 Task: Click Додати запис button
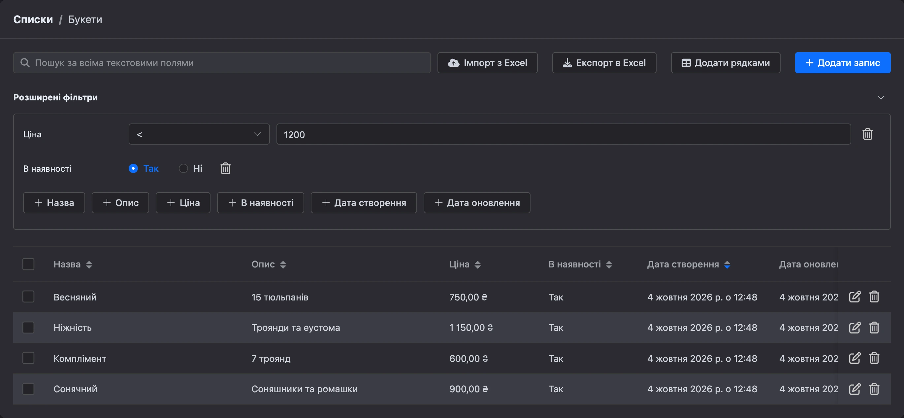pos(843,62)
